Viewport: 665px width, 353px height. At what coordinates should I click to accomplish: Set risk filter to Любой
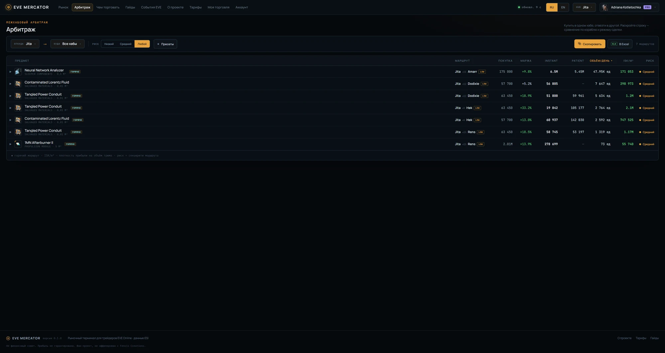tap(142, 44)
